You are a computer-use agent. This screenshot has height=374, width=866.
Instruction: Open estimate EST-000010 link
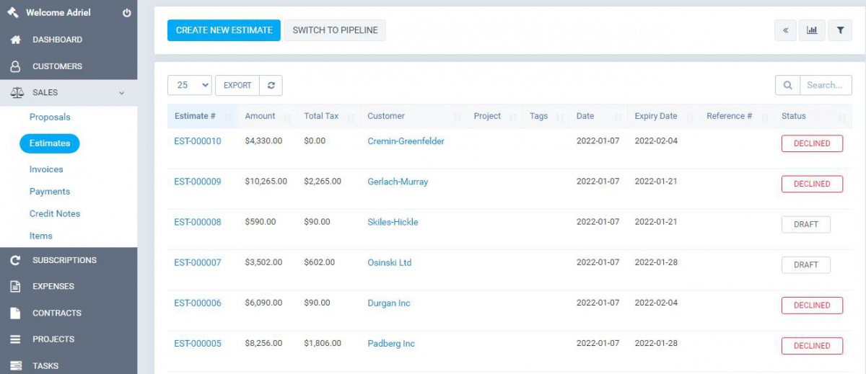pos(198,141)
